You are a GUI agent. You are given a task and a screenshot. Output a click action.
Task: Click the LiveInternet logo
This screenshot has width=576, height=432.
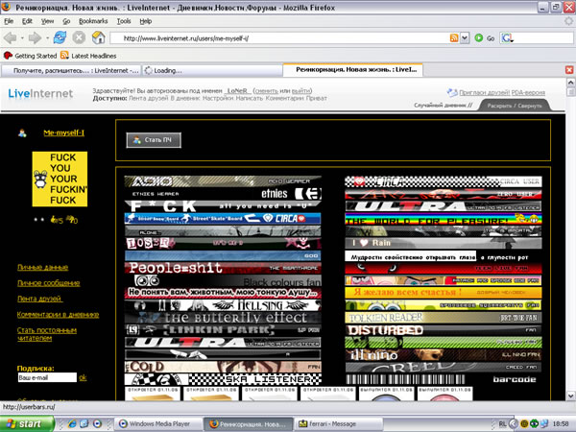click(x=40, y=94)
